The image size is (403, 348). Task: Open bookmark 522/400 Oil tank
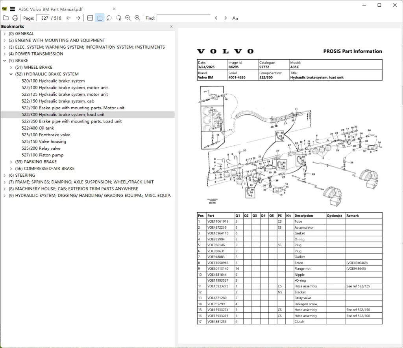[x=38, y=128]
